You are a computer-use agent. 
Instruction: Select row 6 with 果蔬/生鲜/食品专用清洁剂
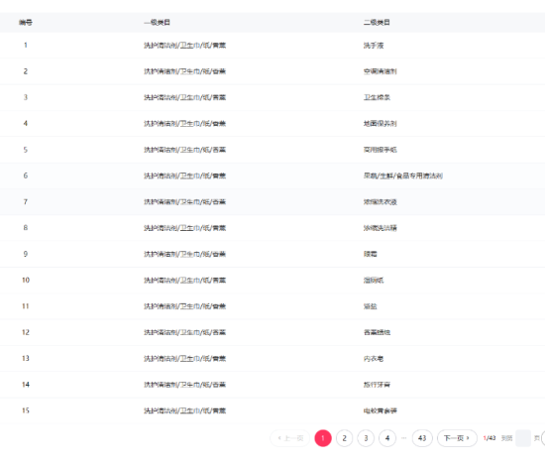coord(272,175)
